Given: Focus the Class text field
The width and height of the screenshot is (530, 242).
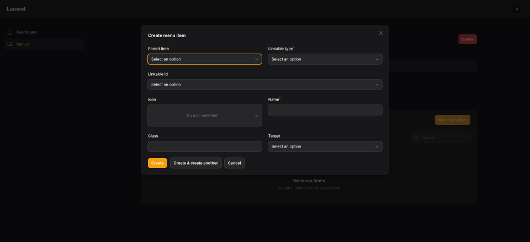Looking at the screenshot, I should (204, 146).
